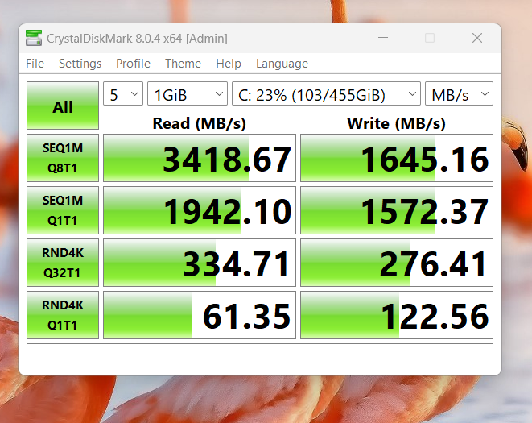Run all benchmarks with the All button
The width and height of the screenshot is (532, 423).
63,106
